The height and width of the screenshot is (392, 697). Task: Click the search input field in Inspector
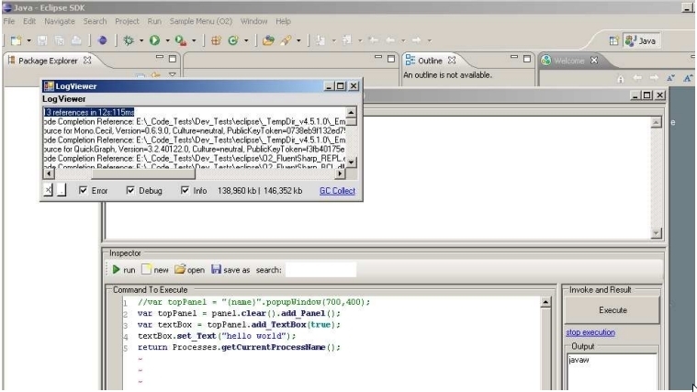(320, 270)
